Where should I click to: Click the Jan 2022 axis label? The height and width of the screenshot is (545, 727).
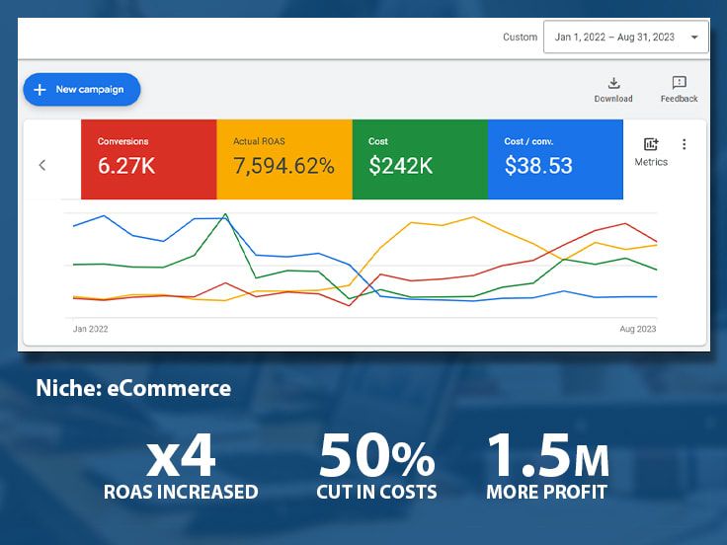tap(91, 329)
